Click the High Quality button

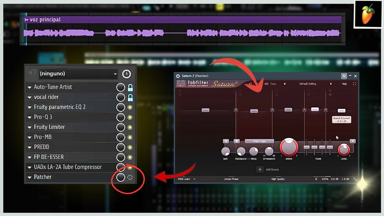click(x=278, y=179)
